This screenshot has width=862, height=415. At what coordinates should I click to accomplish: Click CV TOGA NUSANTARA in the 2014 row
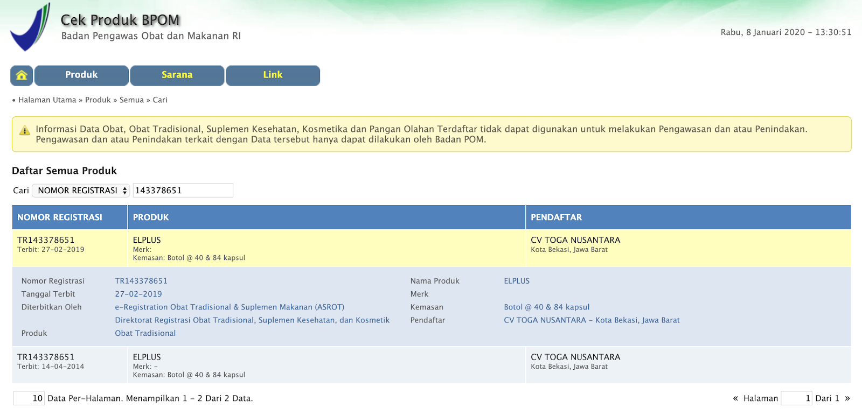pos(575,357)
